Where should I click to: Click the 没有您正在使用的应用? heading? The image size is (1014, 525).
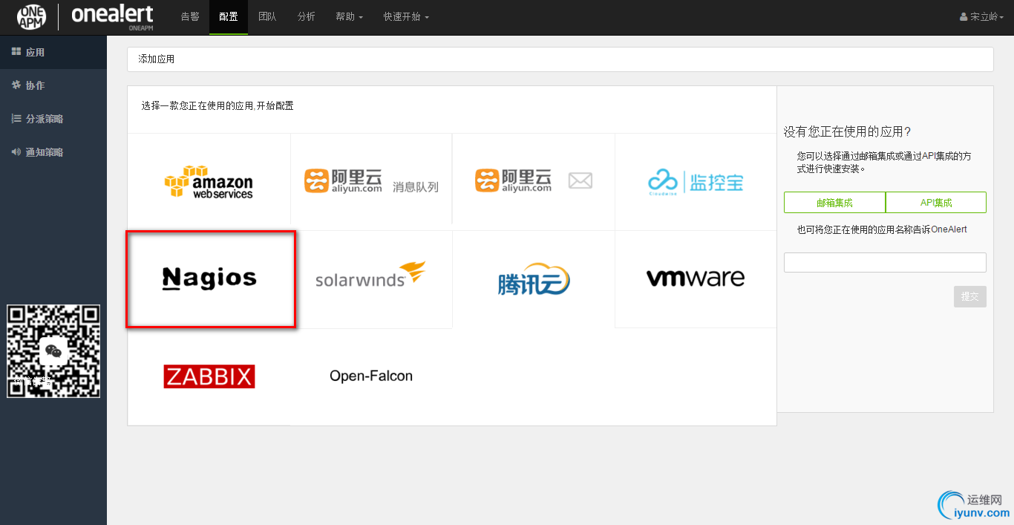tap(847, 131)
